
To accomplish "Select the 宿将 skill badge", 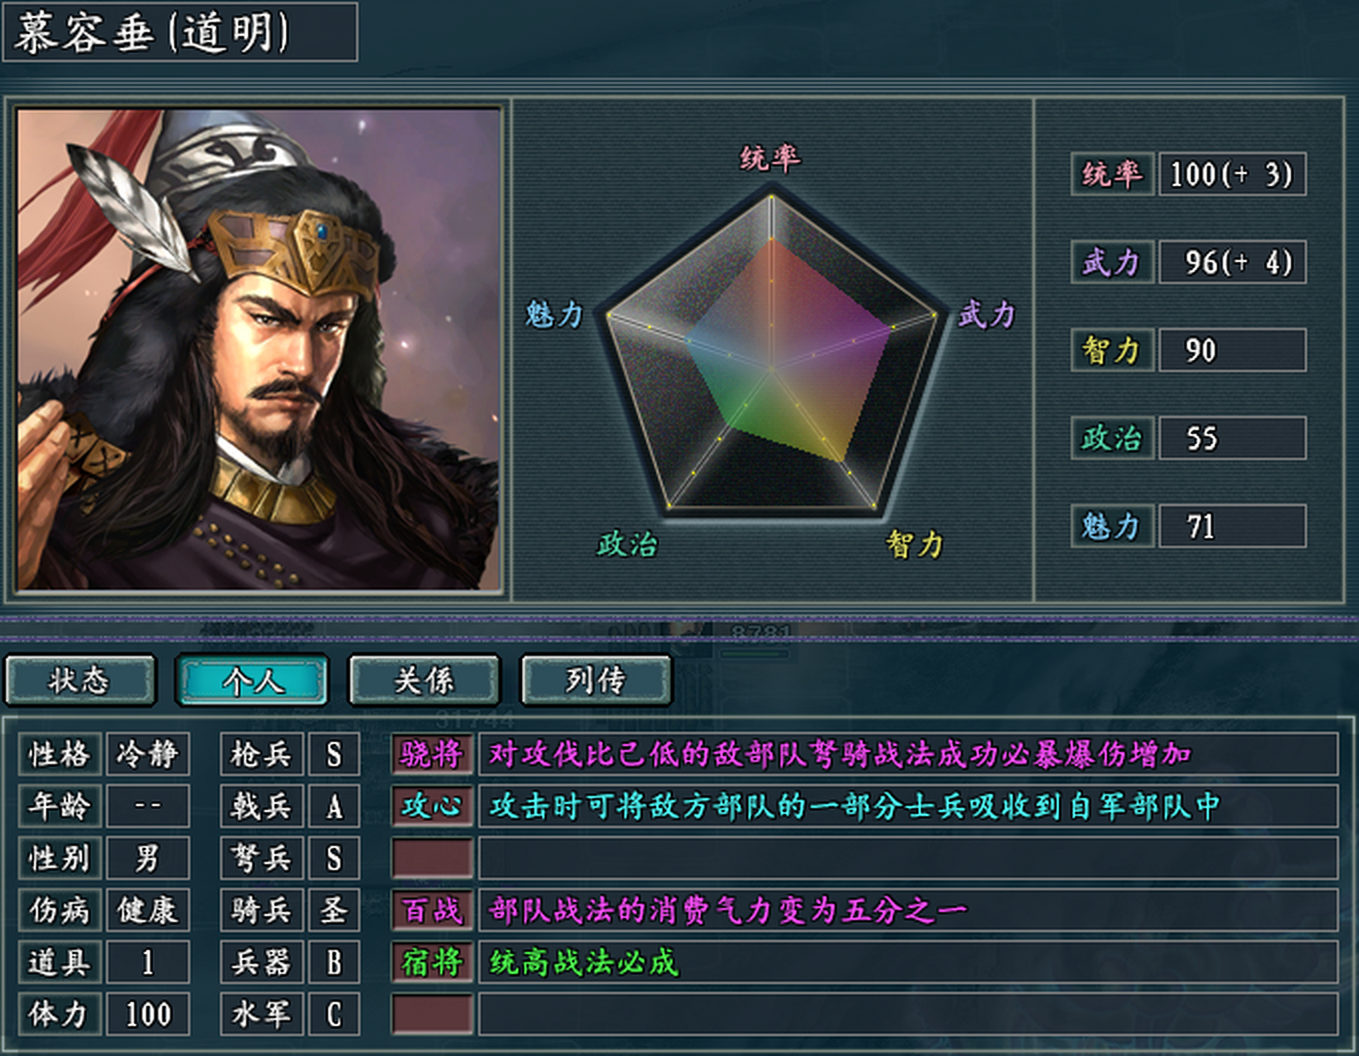I will (x=432, y=963).
